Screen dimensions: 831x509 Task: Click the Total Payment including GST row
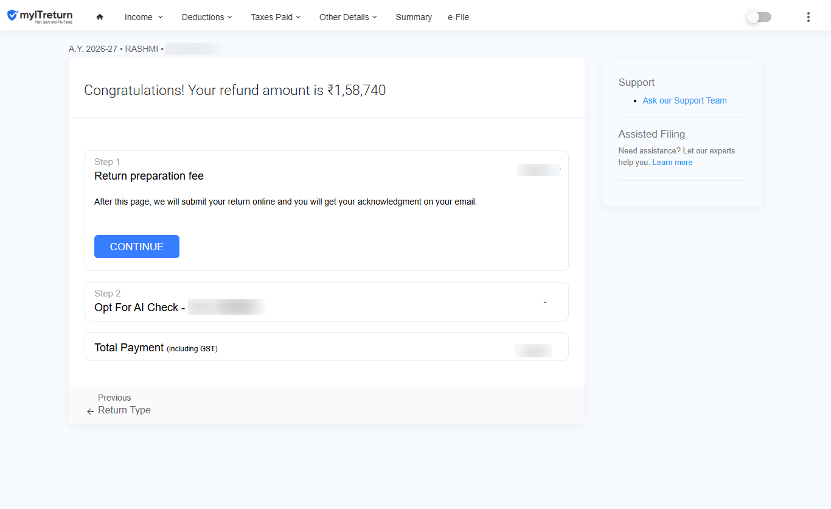(327, 347)
